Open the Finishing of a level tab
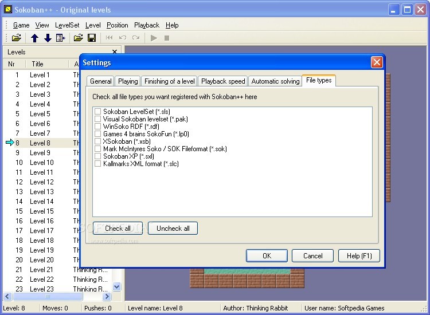The height and width of the screenshot is (315, 430). (170, 81)
